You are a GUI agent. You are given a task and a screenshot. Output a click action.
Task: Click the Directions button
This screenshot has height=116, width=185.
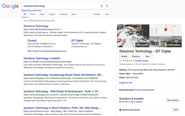136,56
